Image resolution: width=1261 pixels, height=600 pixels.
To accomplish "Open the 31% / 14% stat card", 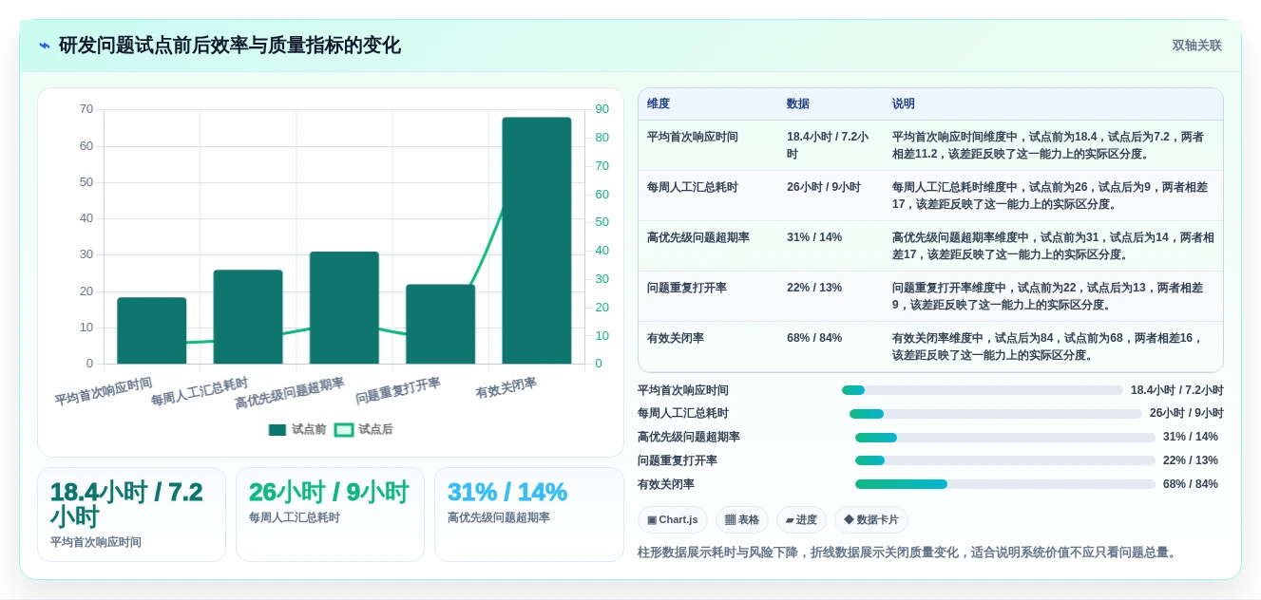I will tap(528, 515).
